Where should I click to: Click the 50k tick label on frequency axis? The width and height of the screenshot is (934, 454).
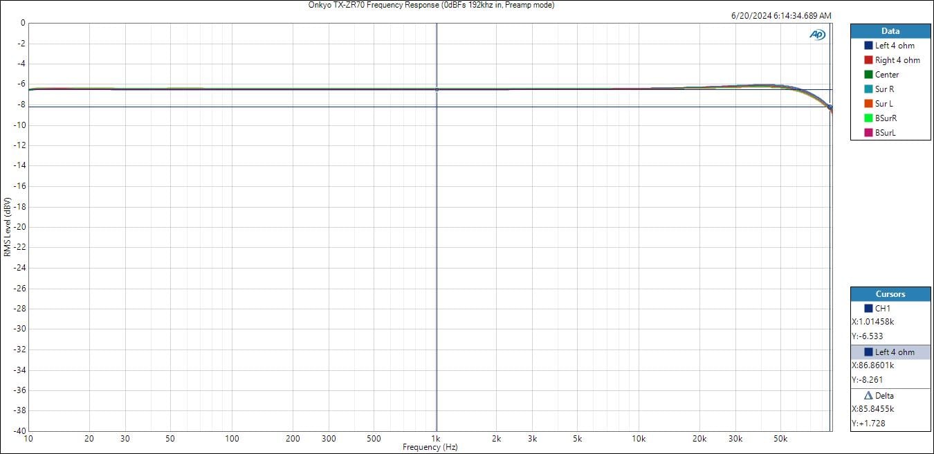tap(780, 439)
